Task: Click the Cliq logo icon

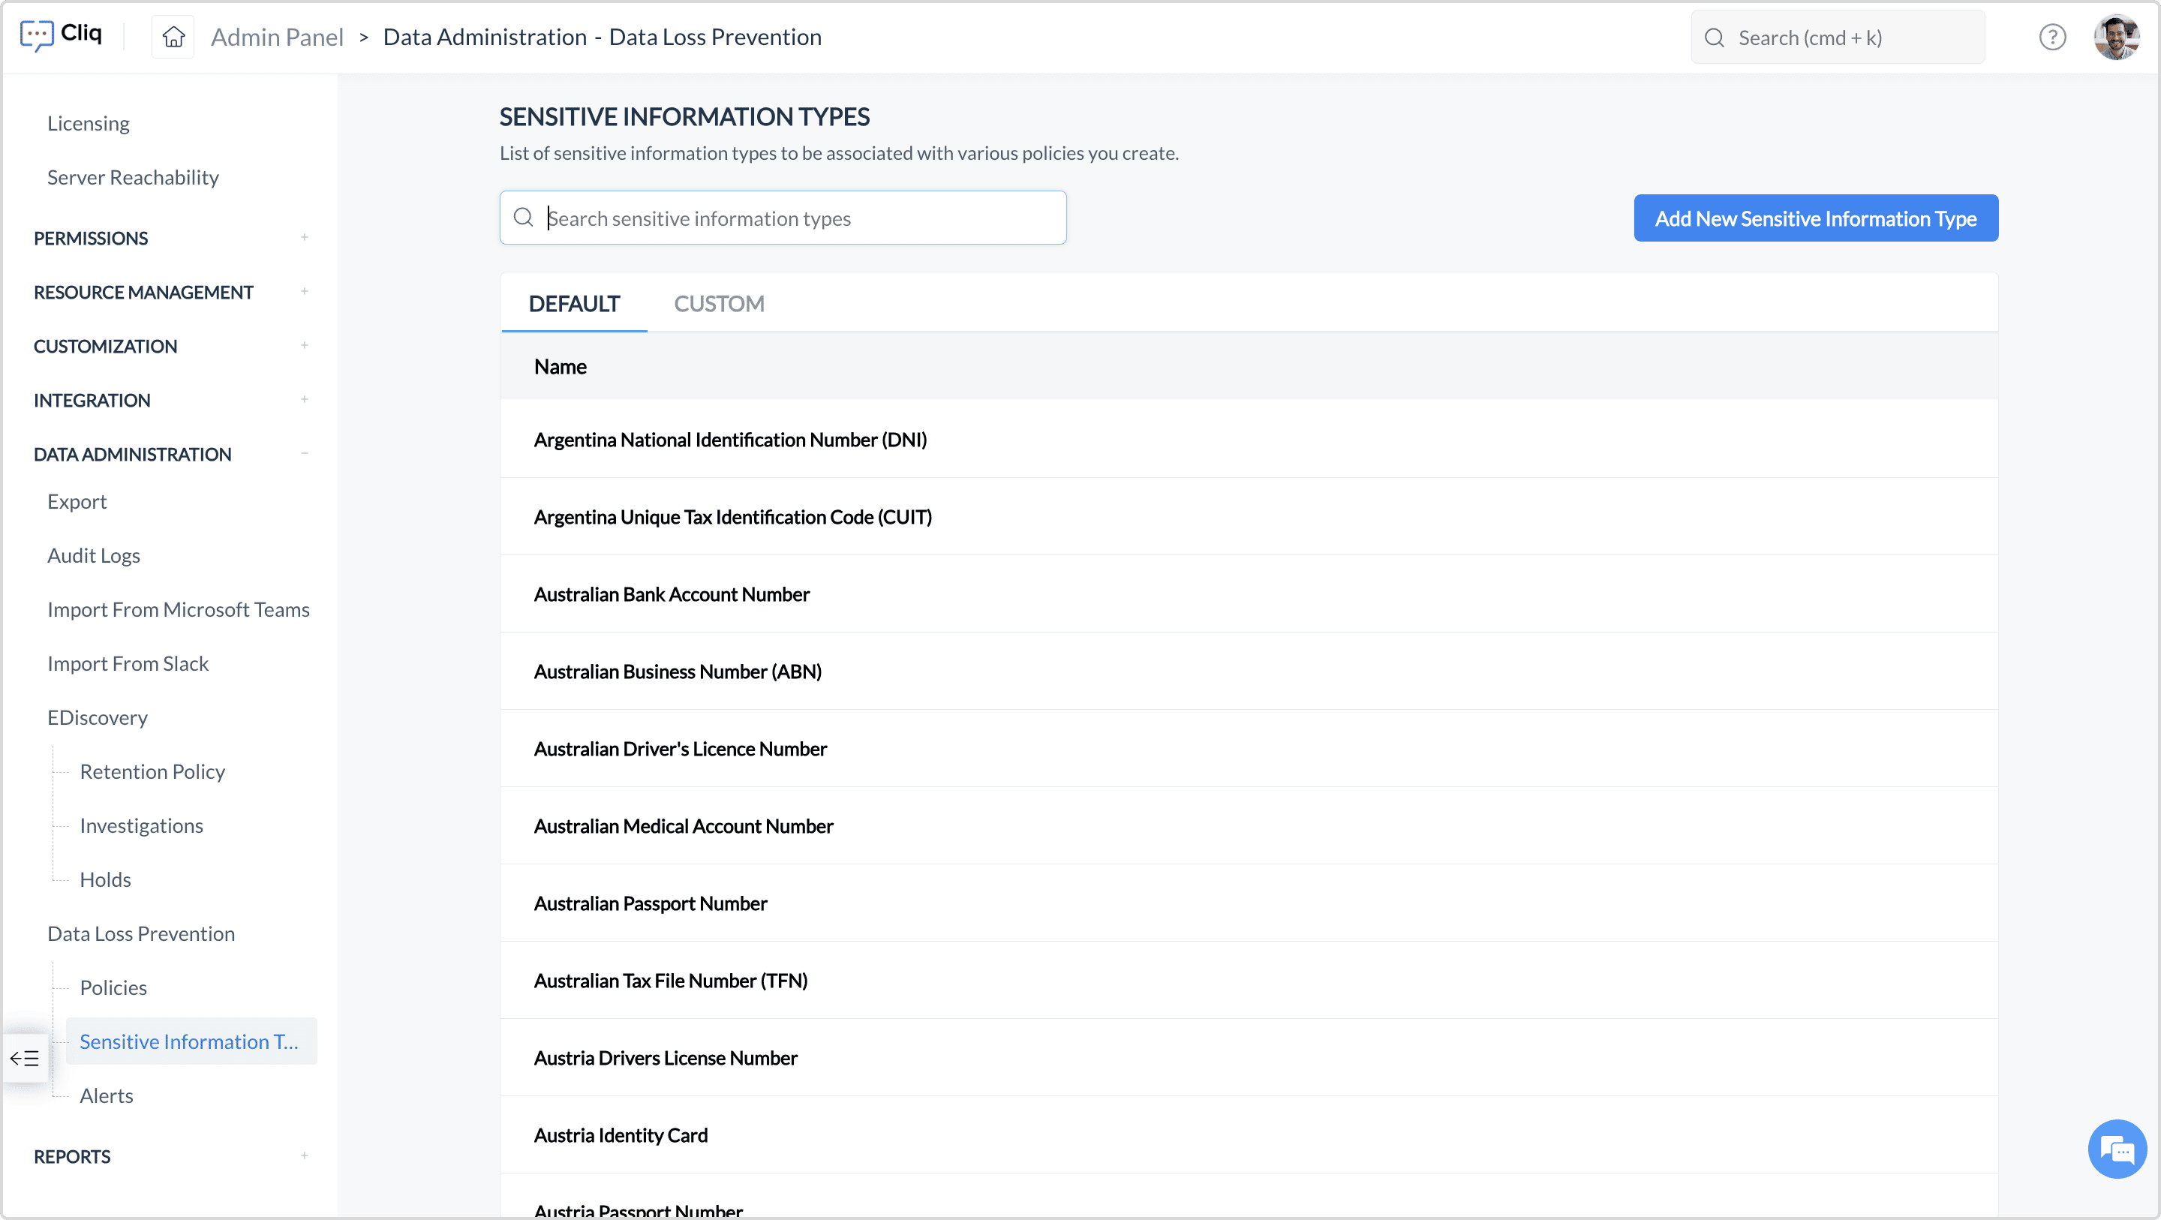Action: click(37, 35)
